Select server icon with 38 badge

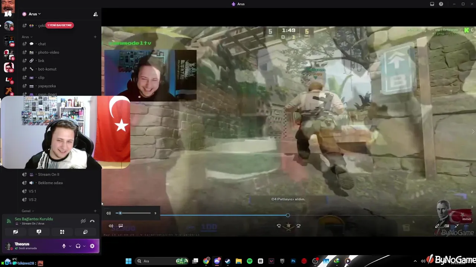tap(9, 40)
